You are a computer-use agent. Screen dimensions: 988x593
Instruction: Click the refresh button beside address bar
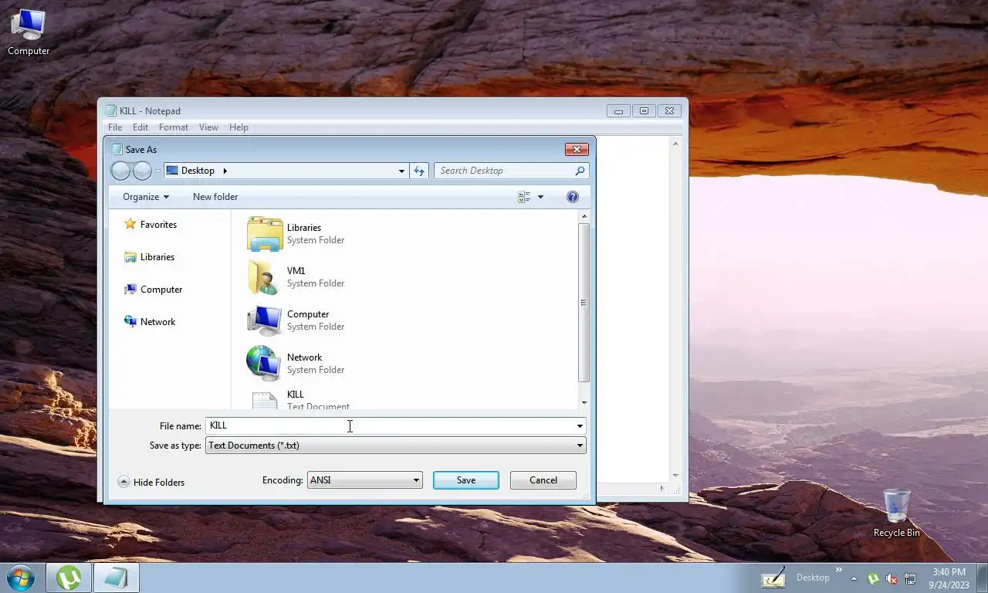pos(419,171)
